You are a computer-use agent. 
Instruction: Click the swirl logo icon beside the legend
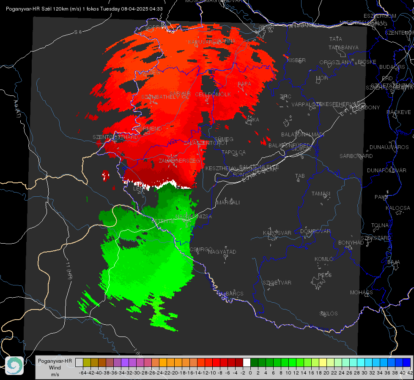click(x=14, y=366)
